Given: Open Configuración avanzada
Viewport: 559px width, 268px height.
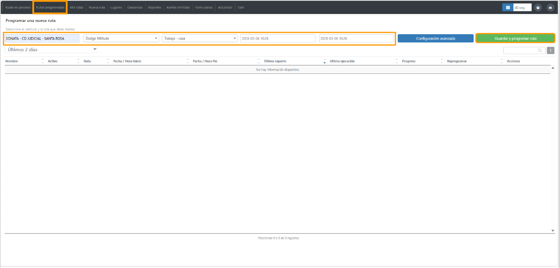Looking at the screenshot, I should click(436, 38).
